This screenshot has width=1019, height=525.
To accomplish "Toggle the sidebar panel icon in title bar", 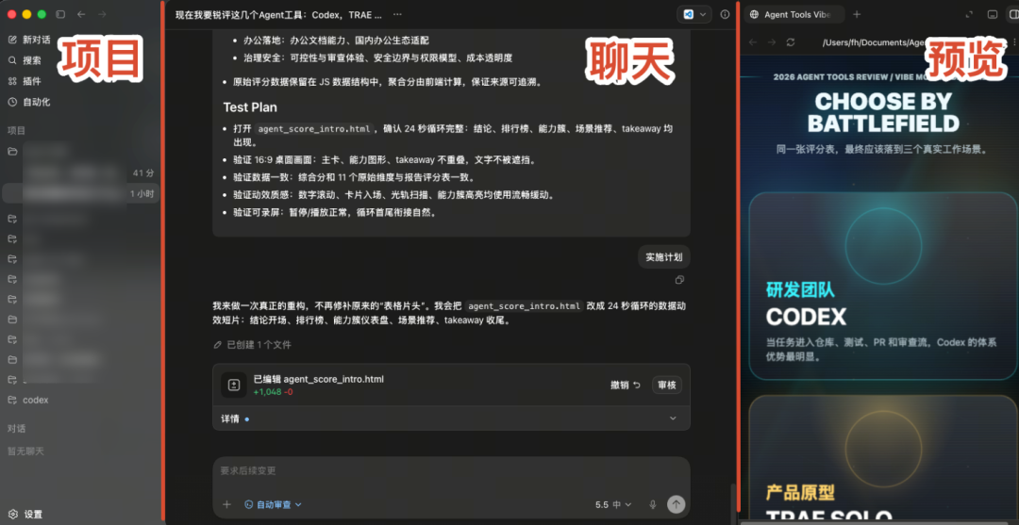I will 60,13.
